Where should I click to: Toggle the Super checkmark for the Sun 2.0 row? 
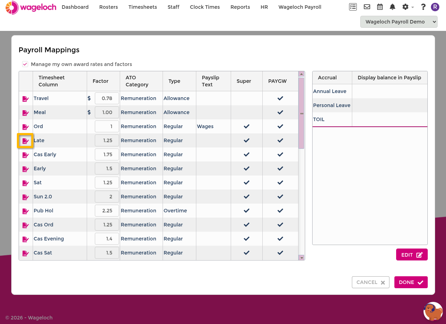pos(247,197)
